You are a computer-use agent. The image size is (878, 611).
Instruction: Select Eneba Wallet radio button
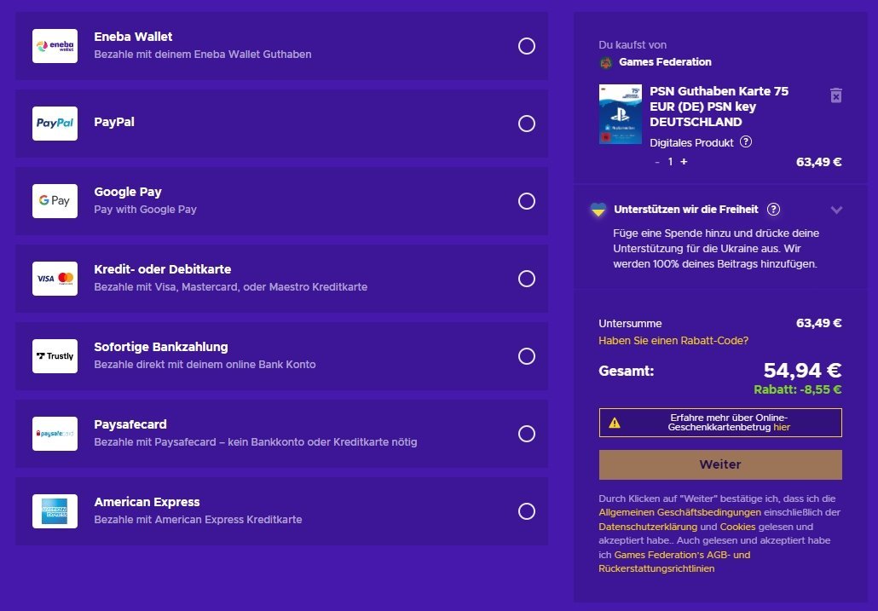[526, 46]
